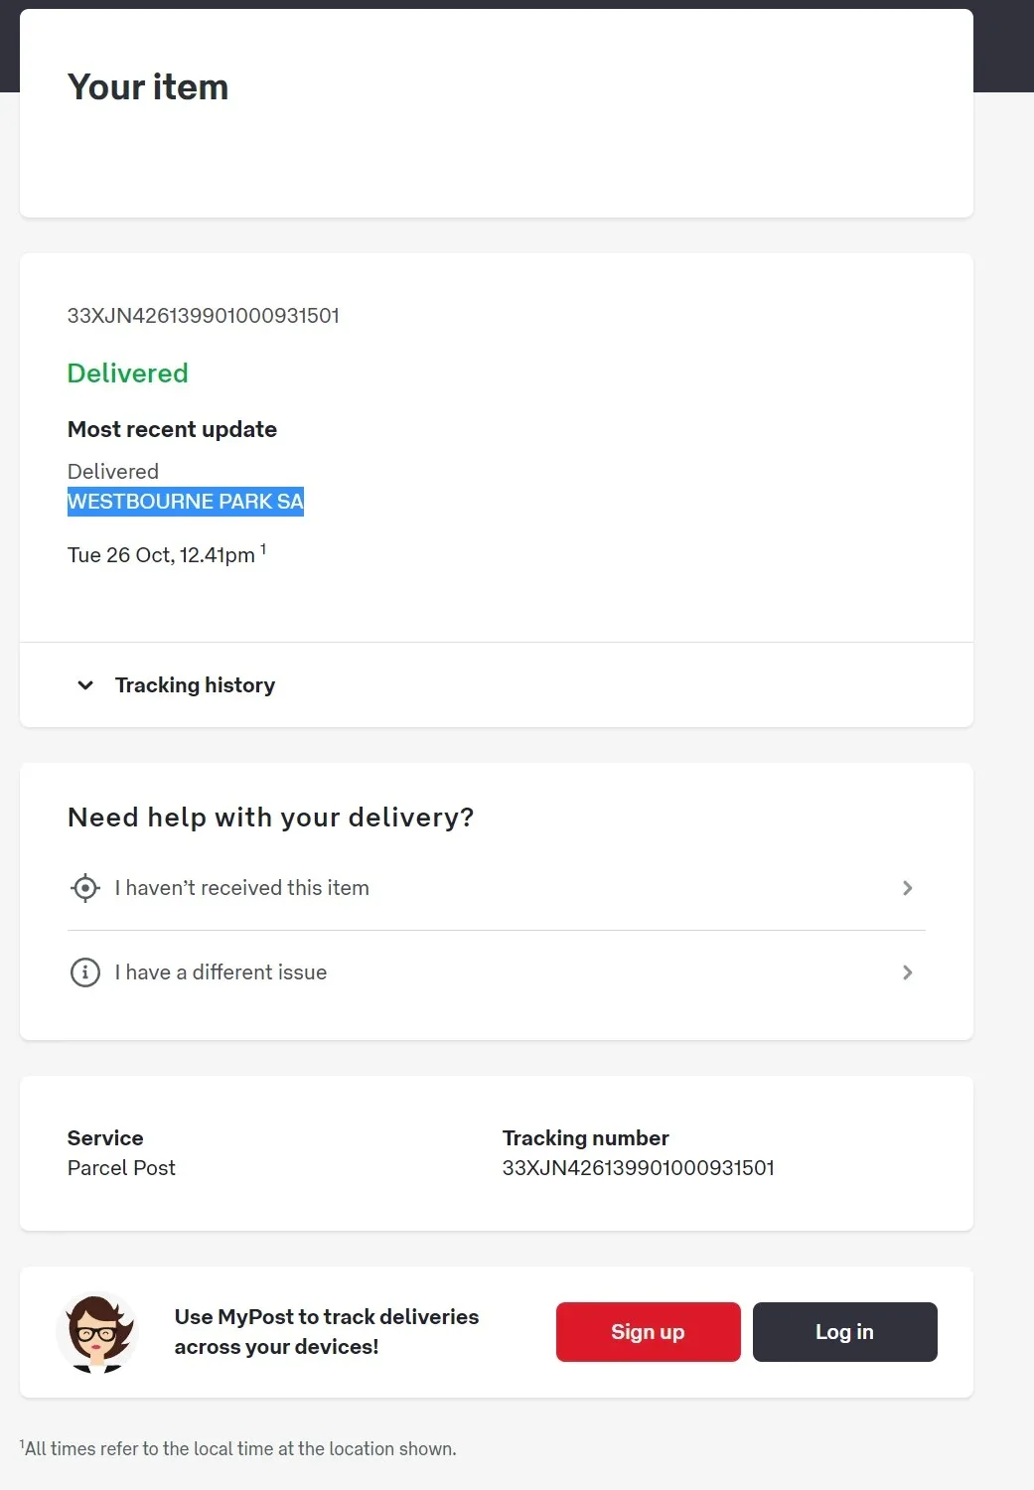1034x1490 pixels.
Task: Click the MyPost assistant avatar
Action: click(96, 1333)
